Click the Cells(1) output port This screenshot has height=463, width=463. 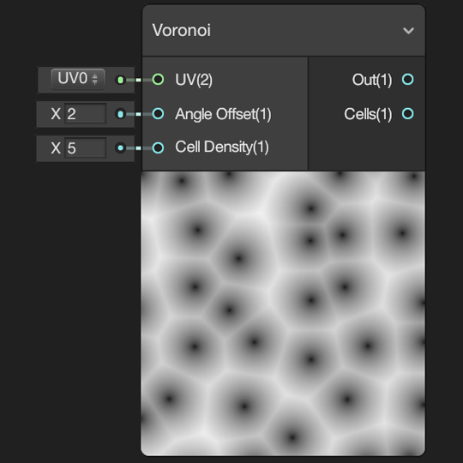[x=408, y=114]
